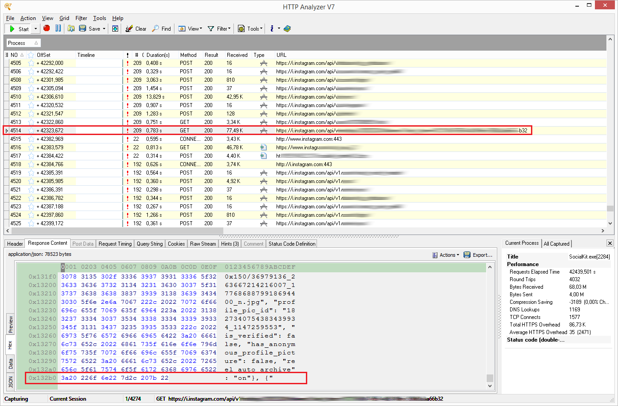Open the Save dropdown arrow
Viewport: 618px width, 406px height.
[104, 29]
